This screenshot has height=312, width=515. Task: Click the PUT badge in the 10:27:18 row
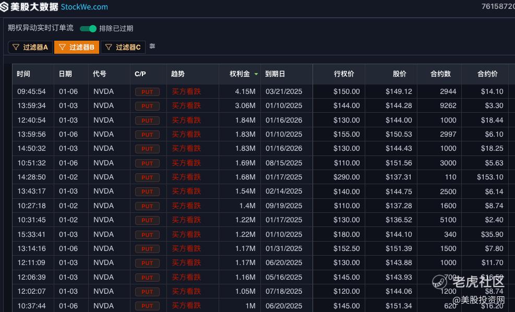(147, 206)
